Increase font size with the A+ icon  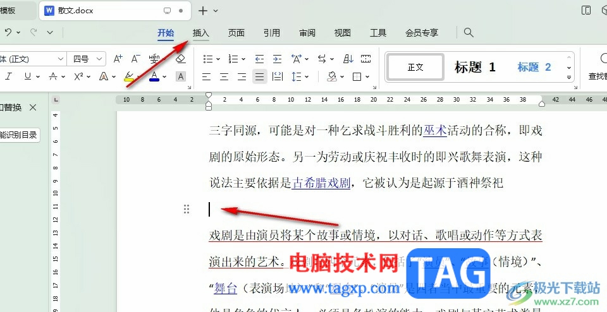click(x=118, y=59)
